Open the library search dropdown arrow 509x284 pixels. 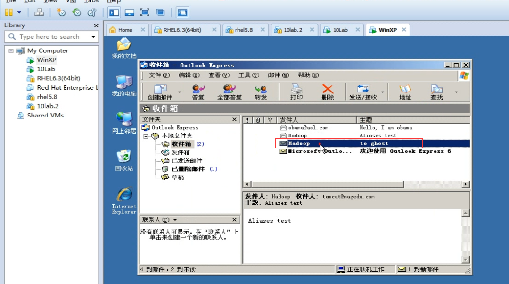coord(93,37)
